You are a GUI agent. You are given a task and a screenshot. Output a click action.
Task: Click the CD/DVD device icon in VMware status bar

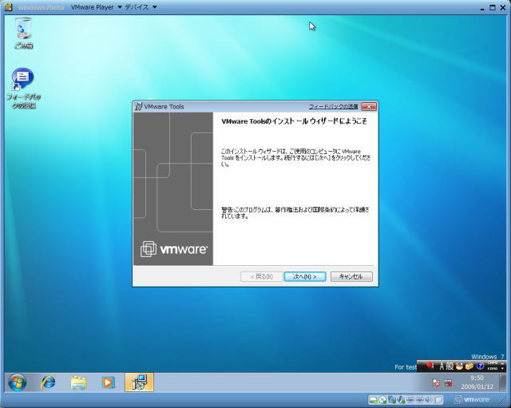[x=382, y=399]
